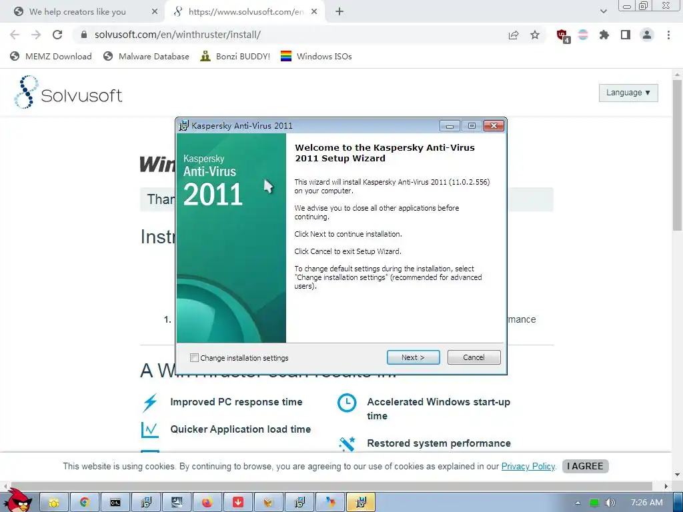Click the red download arrow taskbar icon
Image resolution: width=683 pixels, height=512 pixels.
(x=238, y=503)
